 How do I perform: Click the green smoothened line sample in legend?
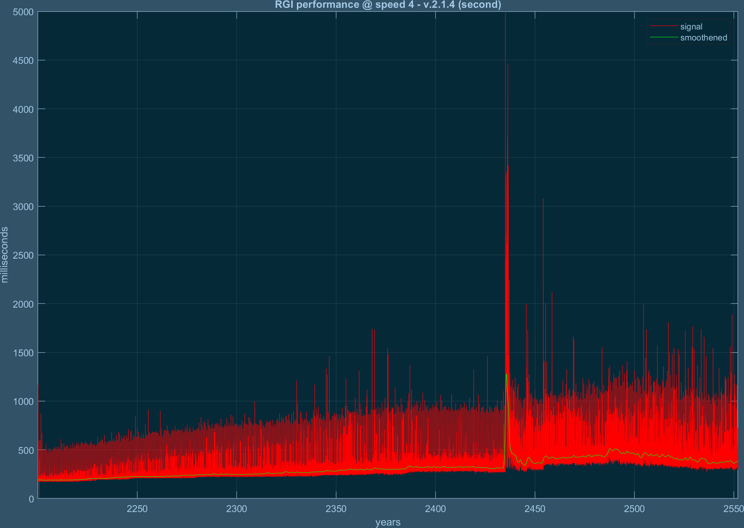(x=664, y=37)
